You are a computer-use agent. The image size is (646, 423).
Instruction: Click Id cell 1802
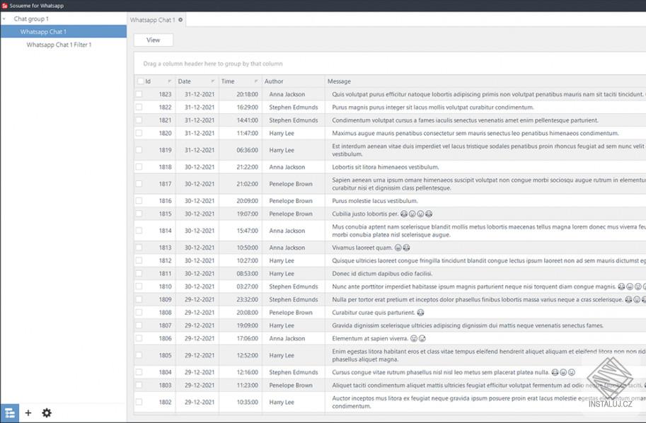point(165,402)
